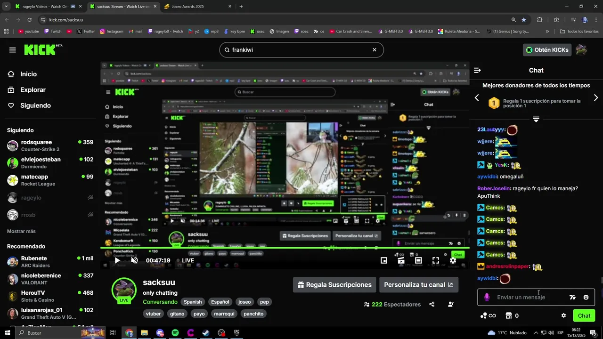Click RoberJoselin username in chat
603x339 pixels.
click(494, 188)
